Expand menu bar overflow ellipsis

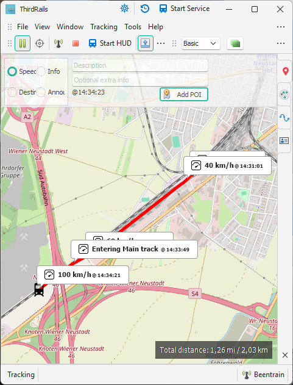pos(280,27)
